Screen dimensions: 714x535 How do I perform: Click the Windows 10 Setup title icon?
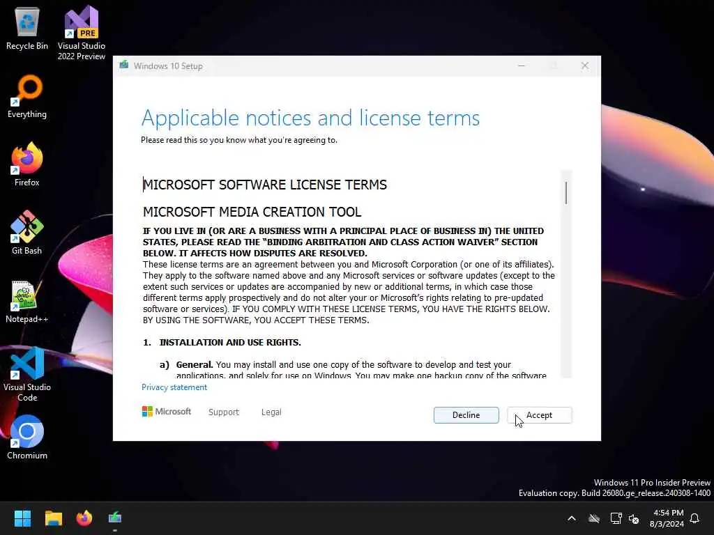coord(123,65)
